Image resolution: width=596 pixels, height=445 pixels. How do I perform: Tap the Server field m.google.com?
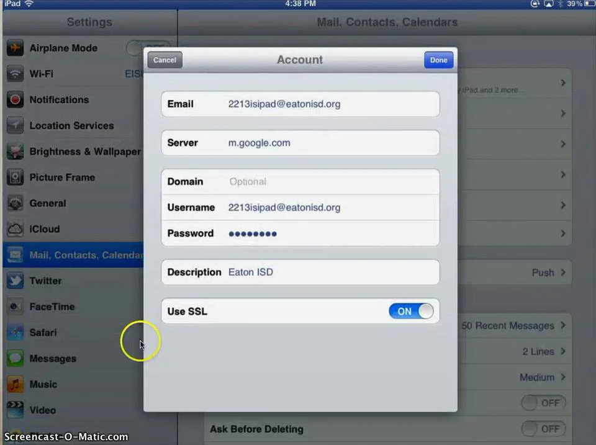[300, 143]
